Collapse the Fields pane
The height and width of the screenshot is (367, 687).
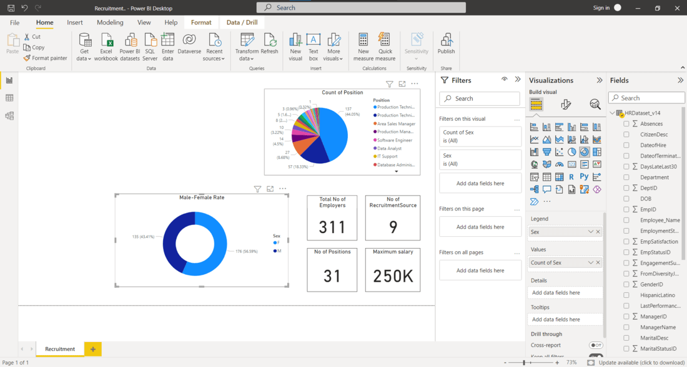click(680, 80)
